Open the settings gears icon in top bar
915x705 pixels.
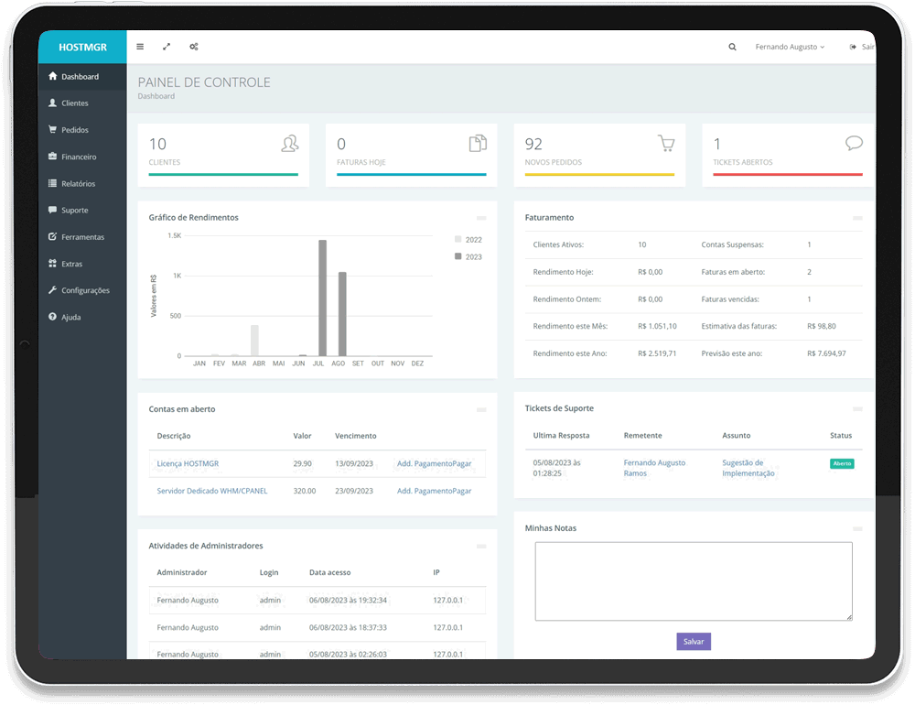pos(194,47)
